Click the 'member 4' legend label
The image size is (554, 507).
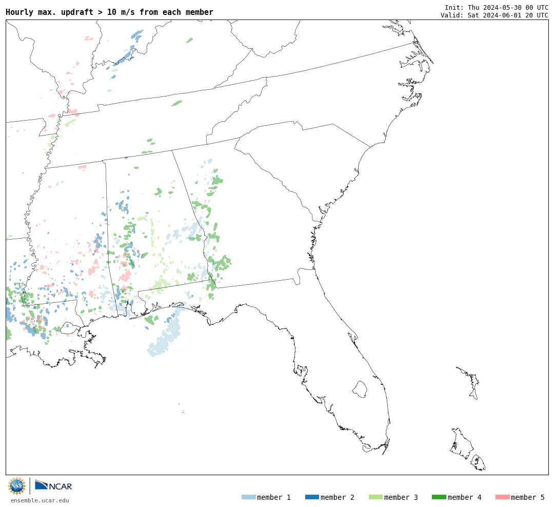(465, 497)
